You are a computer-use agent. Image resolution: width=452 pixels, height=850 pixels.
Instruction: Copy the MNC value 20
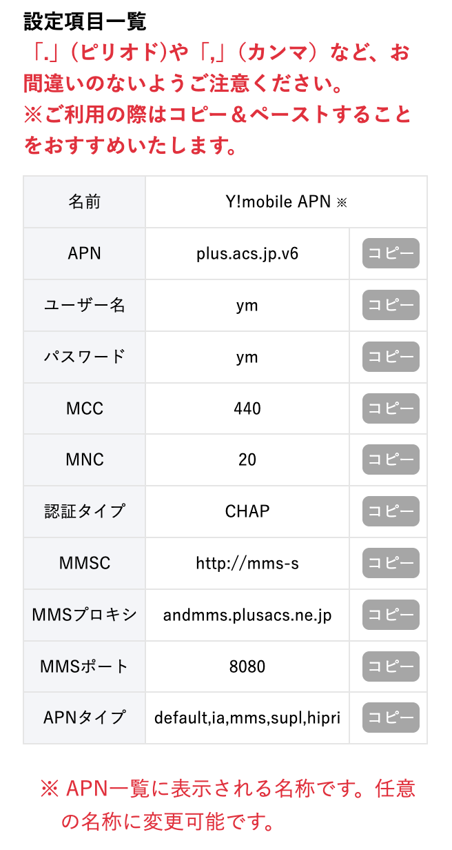[x=391, y=459]
